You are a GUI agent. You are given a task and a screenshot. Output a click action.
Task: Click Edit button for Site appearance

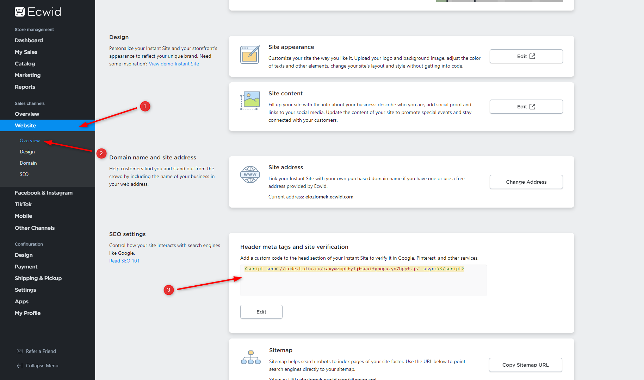[526, 56]
